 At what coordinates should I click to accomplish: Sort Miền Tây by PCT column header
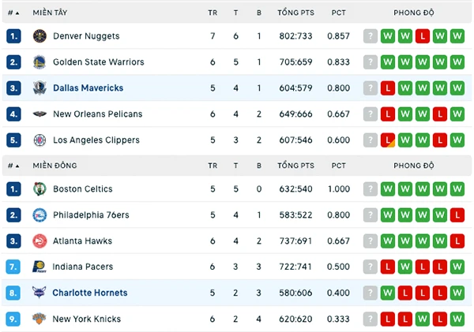pos(339,13)
